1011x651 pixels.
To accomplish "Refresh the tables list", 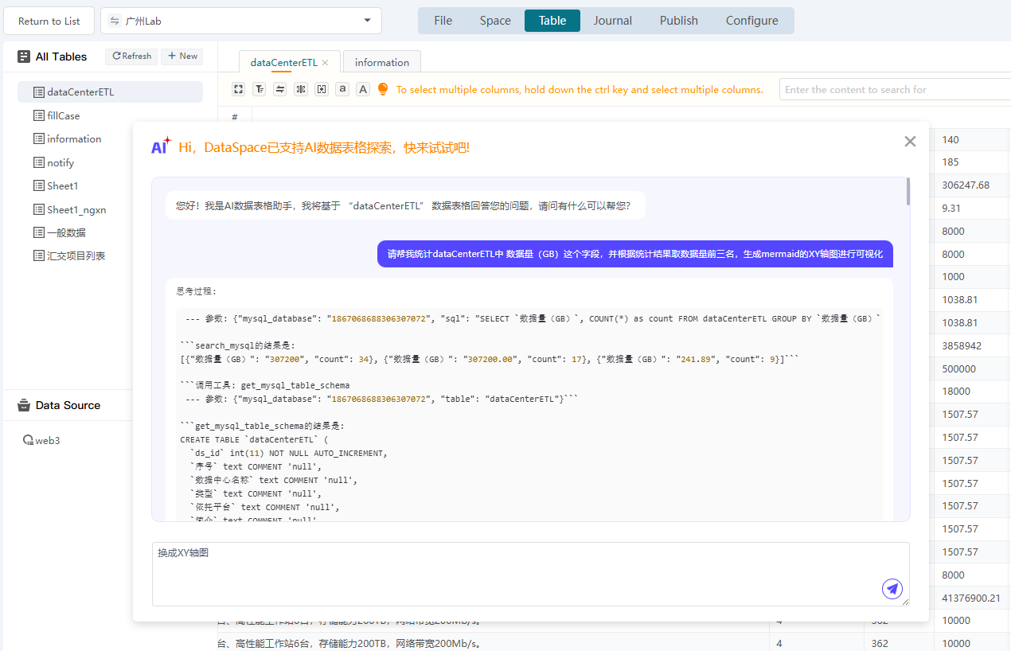I will pyautogui.click(x=131, y=57).
